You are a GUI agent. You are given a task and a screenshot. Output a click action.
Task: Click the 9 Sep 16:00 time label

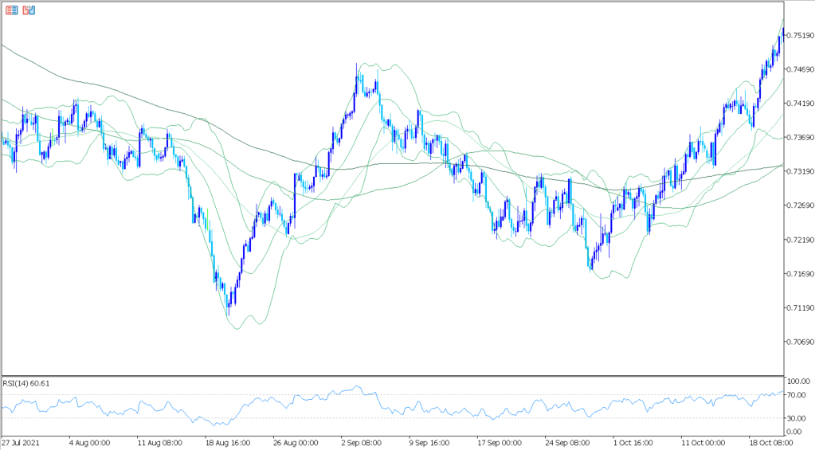point(429,443)
